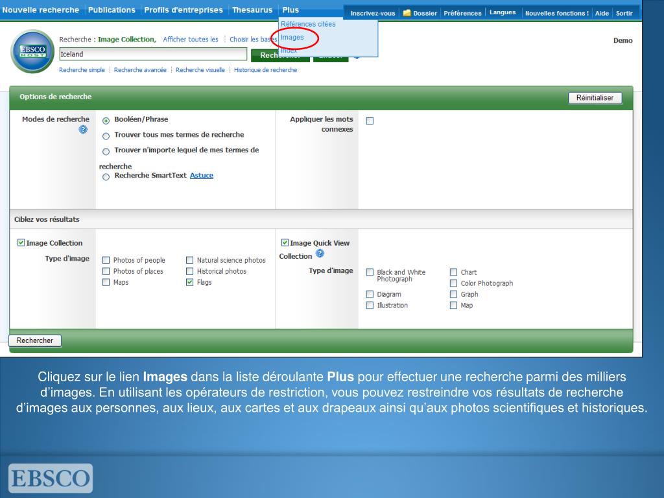Check the Chart checkbox

453,272
